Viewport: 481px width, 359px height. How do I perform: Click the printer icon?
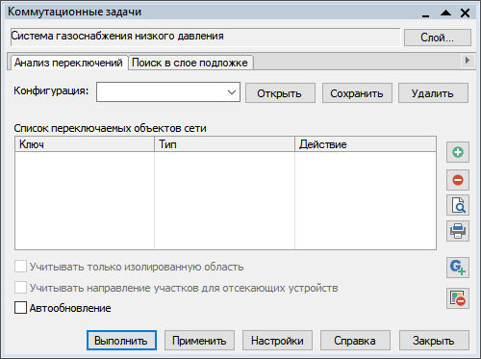(x=458, y=231)
